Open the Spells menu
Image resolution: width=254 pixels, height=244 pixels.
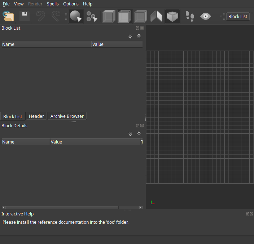(x=53, y=4)
